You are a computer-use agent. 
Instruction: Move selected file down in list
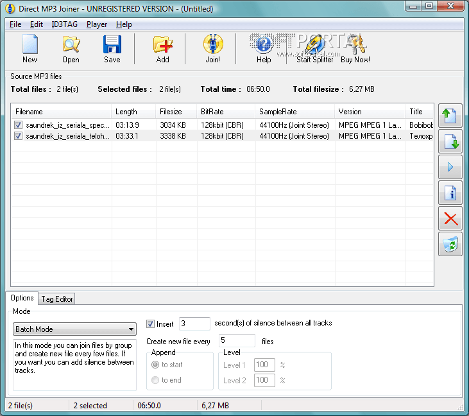[x=450, y=141]
